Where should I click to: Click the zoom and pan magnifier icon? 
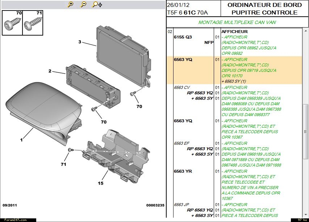pyautogui.click(x=97, y=5)
